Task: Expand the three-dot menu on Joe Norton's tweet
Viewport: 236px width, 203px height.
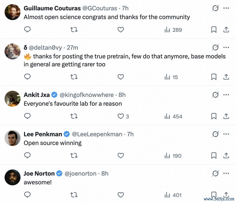Action: click(x=226, y=173)
